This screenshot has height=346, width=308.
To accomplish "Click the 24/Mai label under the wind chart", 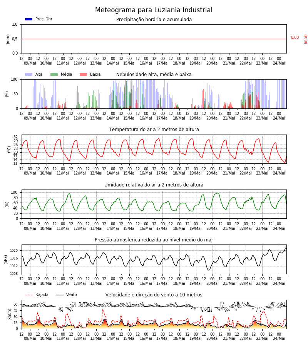I will coord(279,338).
